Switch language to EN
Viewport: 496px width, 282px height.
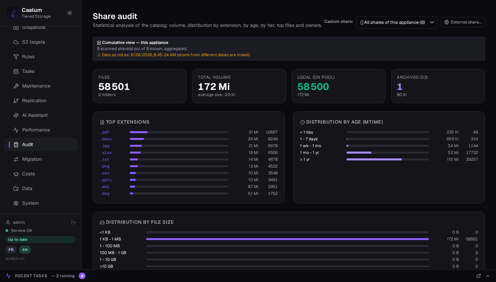coord(25,250)
